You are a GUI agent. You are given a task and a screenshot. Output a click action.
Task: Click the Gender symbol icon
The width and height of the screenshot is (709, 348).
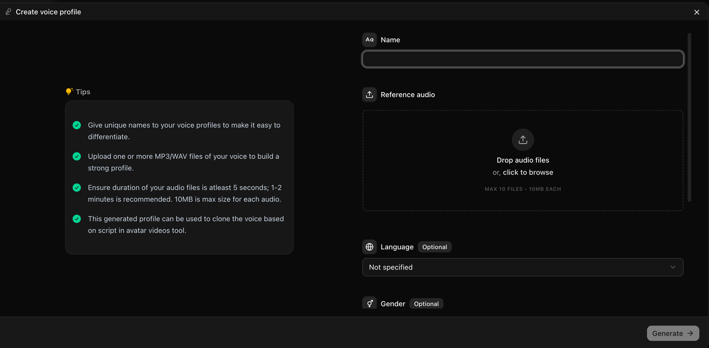click(370, 303)
